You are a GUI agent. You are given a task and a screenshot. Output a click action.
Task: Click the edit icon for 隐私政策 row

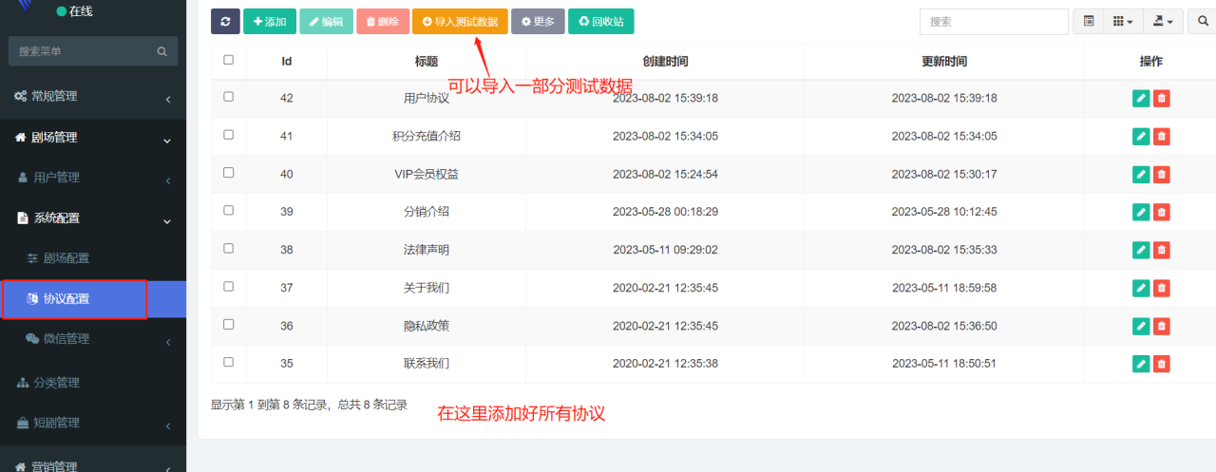[x=1141, y=326]
